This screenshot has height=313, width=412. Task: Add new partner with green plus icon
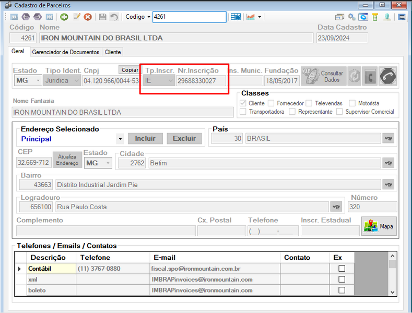64,17
